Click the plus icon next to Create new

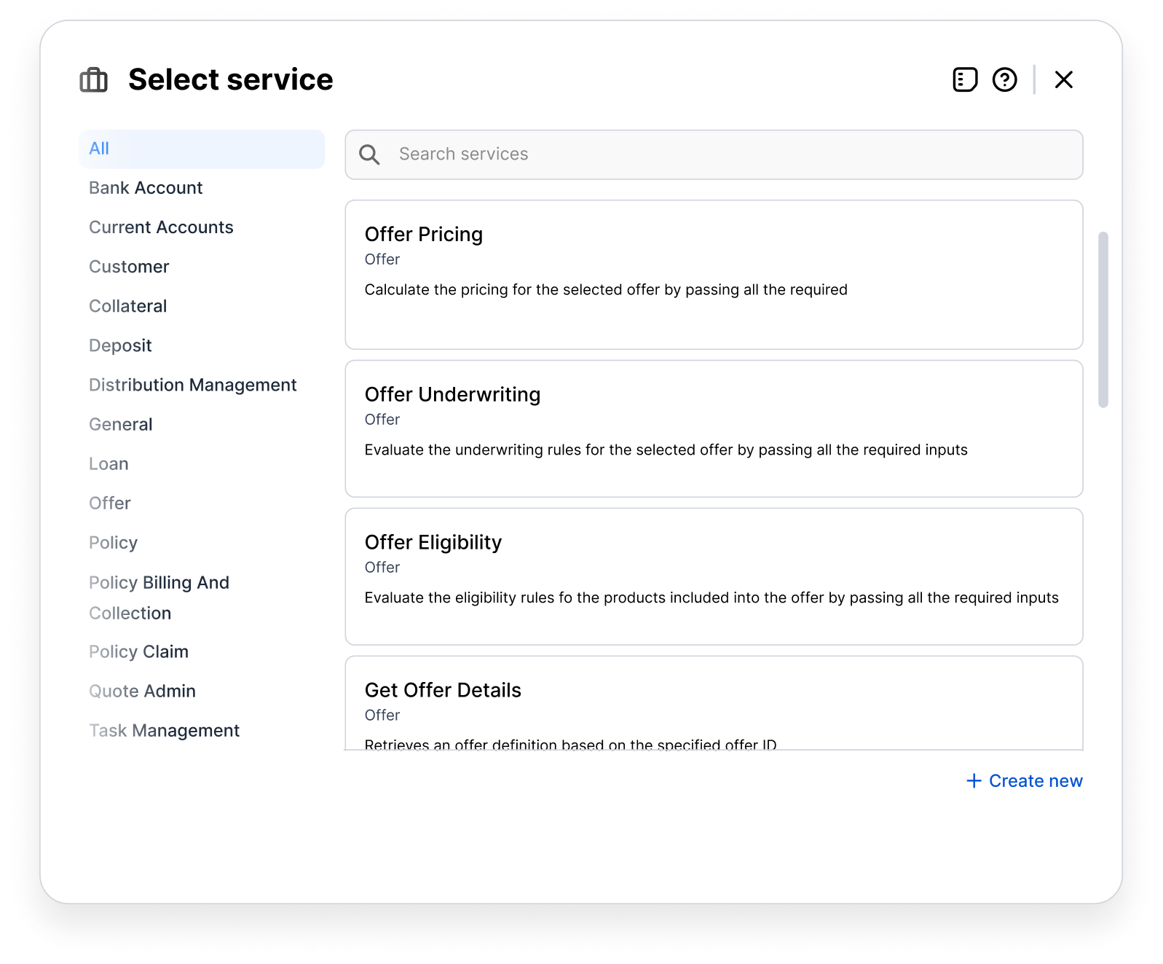tap(974, 781)
